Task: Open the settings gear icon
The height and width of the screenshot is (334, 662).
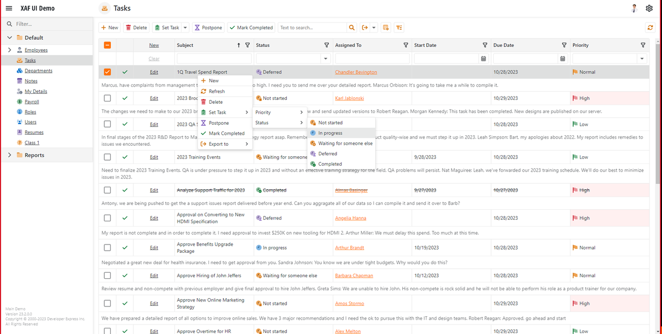Action: point(649,8)
